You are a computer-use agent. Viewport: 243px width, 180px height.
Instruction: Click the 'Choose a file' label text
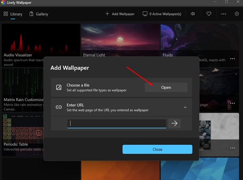[78, 85]
